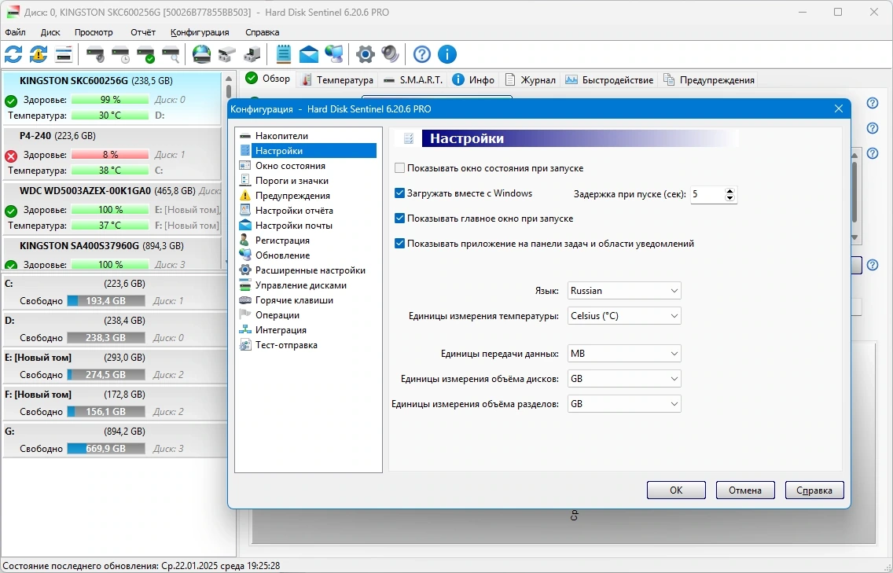Open configuration via the gear toolbar icon
Screen dimensions: 893x573
point(365,55)
